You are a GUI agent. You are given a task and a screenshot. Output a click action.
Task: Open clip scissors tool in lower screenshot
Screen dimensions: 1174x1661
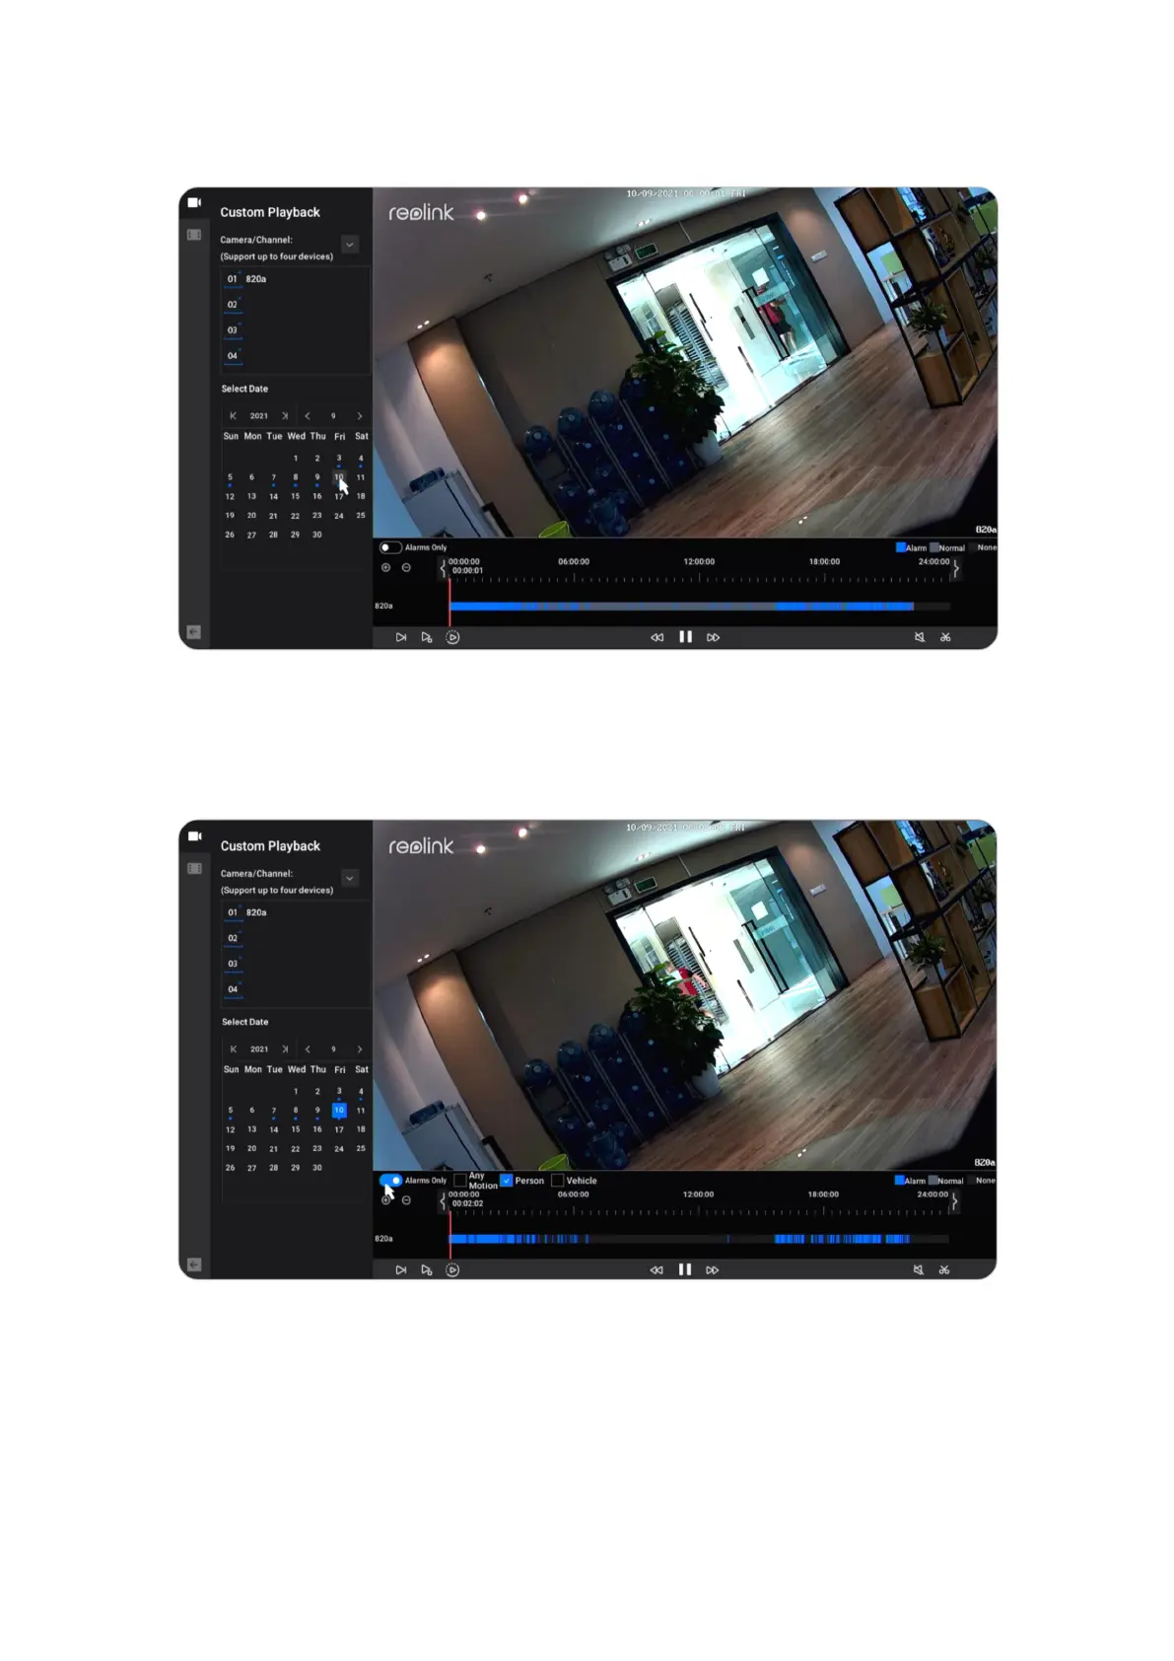tap(944, 1269)
